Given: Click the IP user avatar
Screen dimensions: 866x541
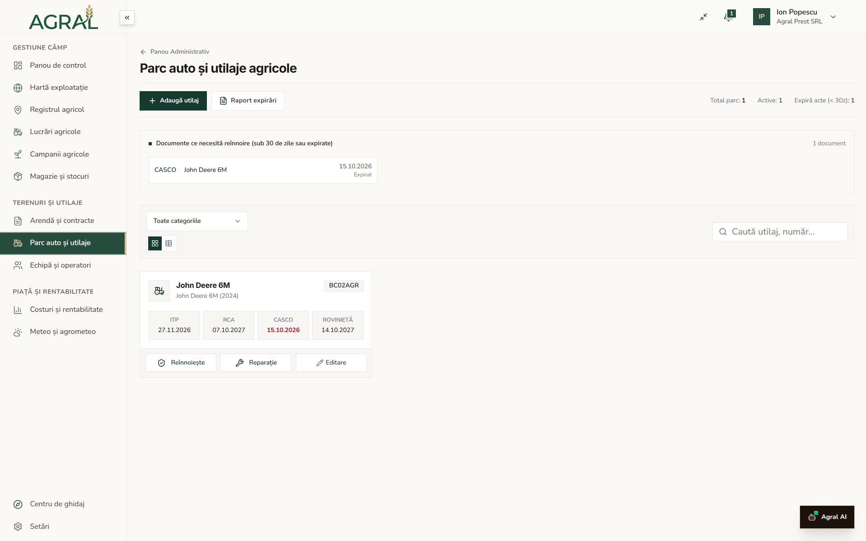Looking at the screenshot, I should (761, 17).
